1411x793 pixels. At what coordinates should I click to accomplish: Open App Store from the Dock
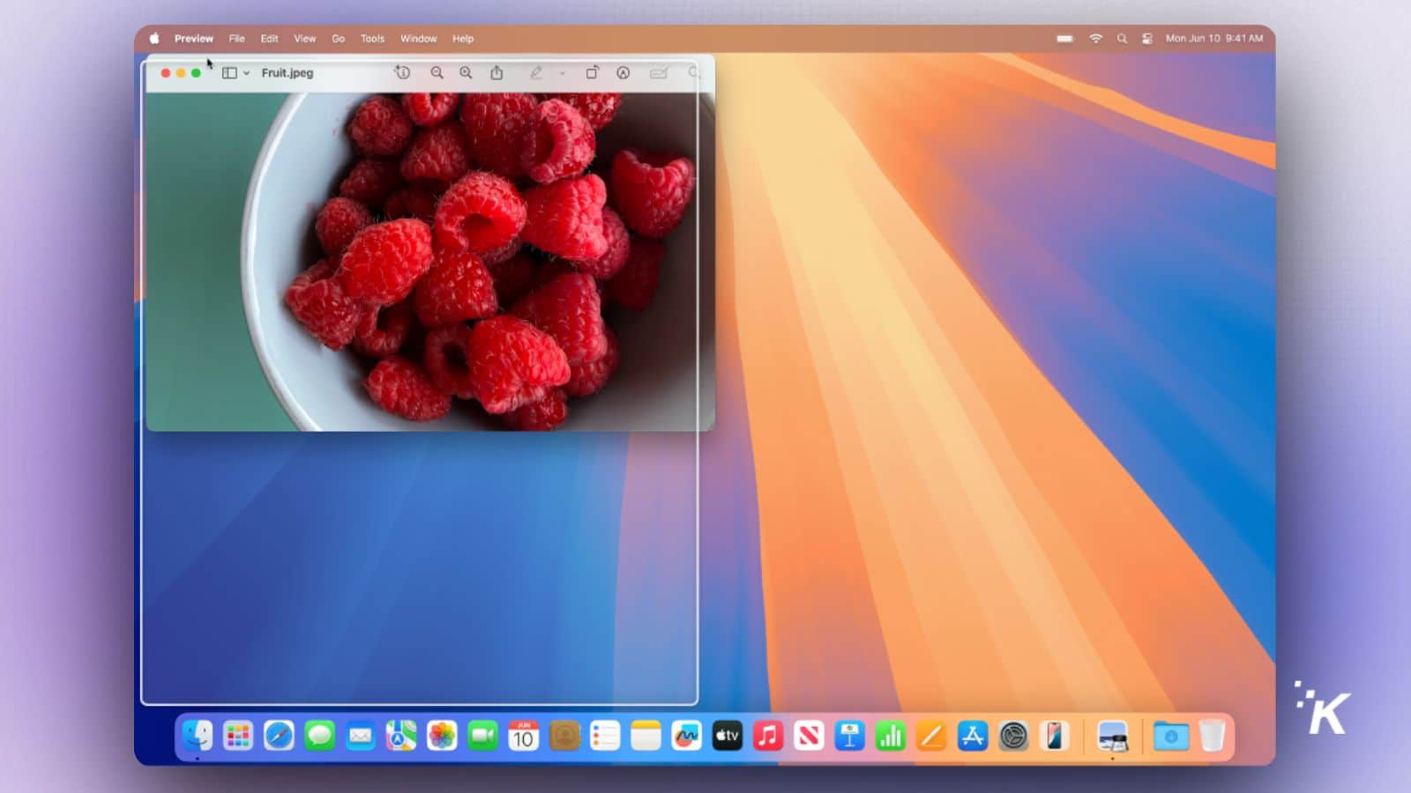972,736
